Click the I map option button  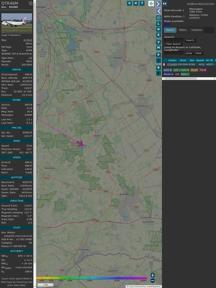pyautogui.click(x=158, y=60)
